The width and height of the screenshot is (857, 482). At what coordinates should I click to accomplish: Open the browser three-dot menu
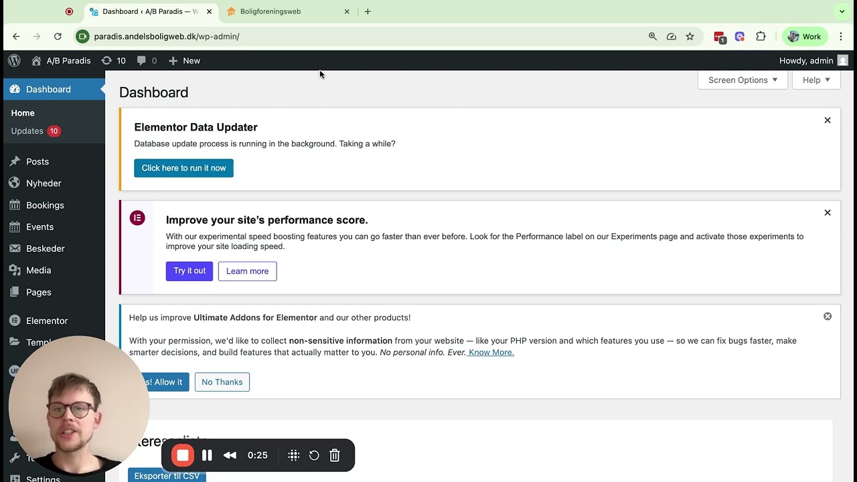[x=842, y=36]
